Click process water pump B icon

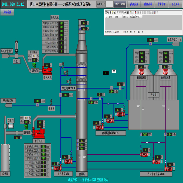pyautogui.click(x=68, y=161)
